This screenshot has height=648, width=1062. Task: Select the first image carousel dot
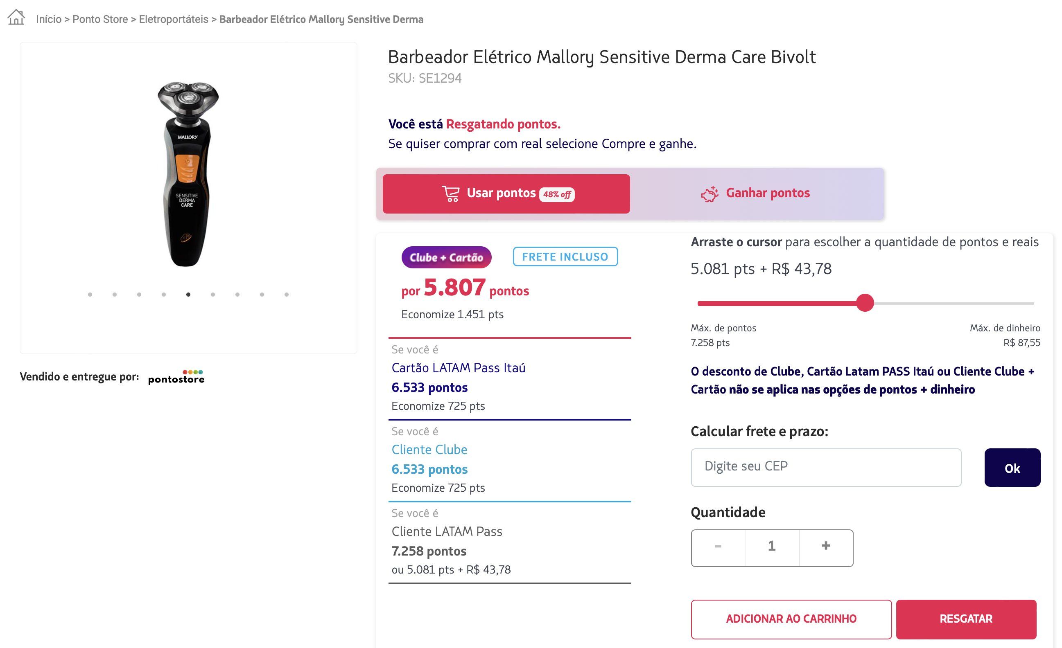90,295
